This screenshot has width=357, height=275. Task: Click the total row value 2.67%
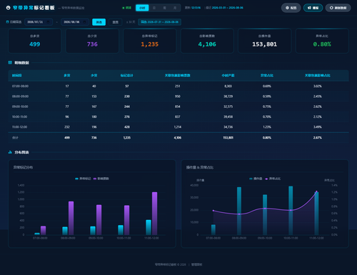pyautogui.click(x=318, y=138)
